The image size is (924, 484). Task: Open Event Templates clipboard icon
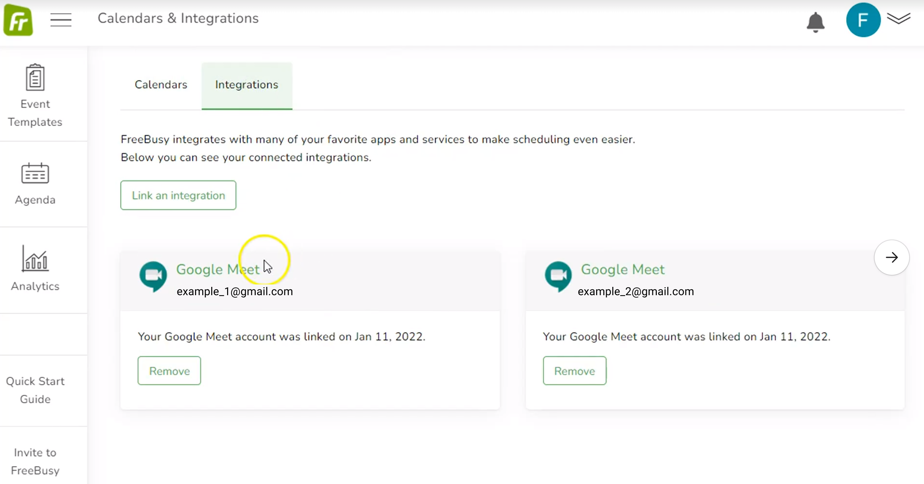click(x=35, y=77)
